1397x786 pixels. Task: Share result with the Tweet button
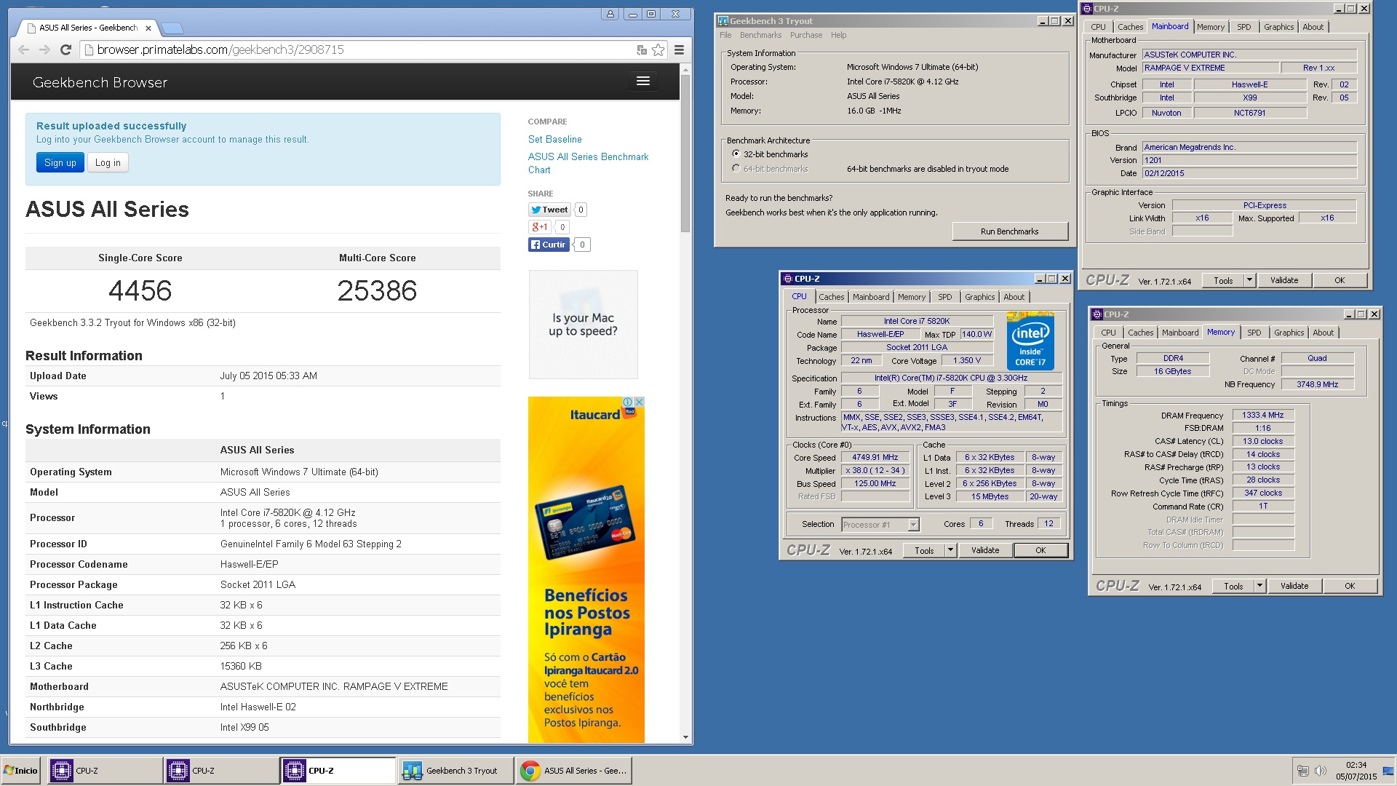coord(549,210)
